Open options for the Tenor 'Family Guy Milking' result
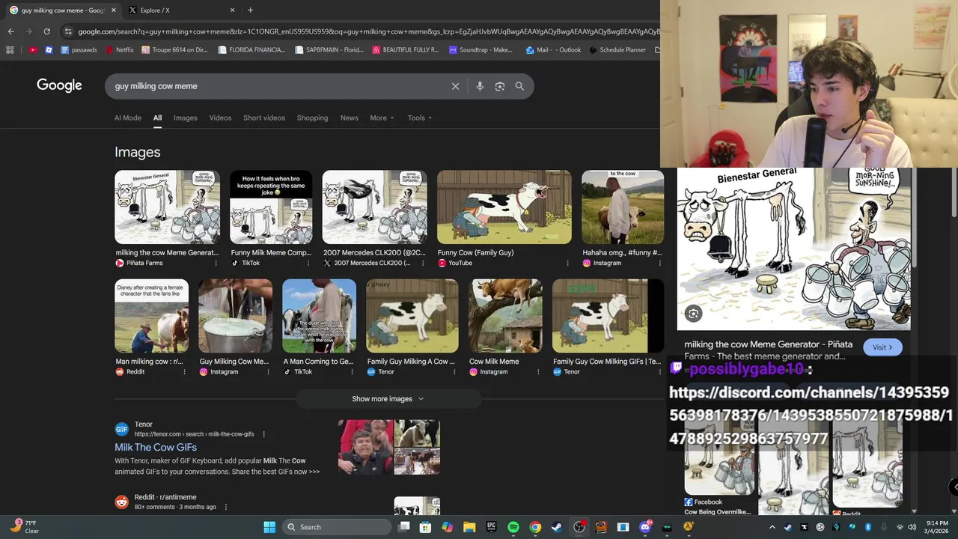This screenshot has height=539, width=958. [454, 372]
